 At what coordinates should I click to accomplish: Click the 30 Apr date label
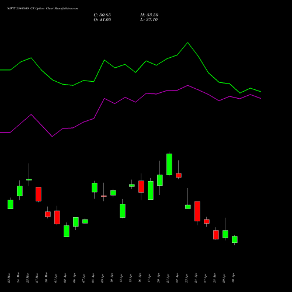point(233,278)
